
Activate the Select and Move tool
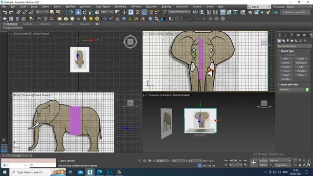click(x=78, y=12)
